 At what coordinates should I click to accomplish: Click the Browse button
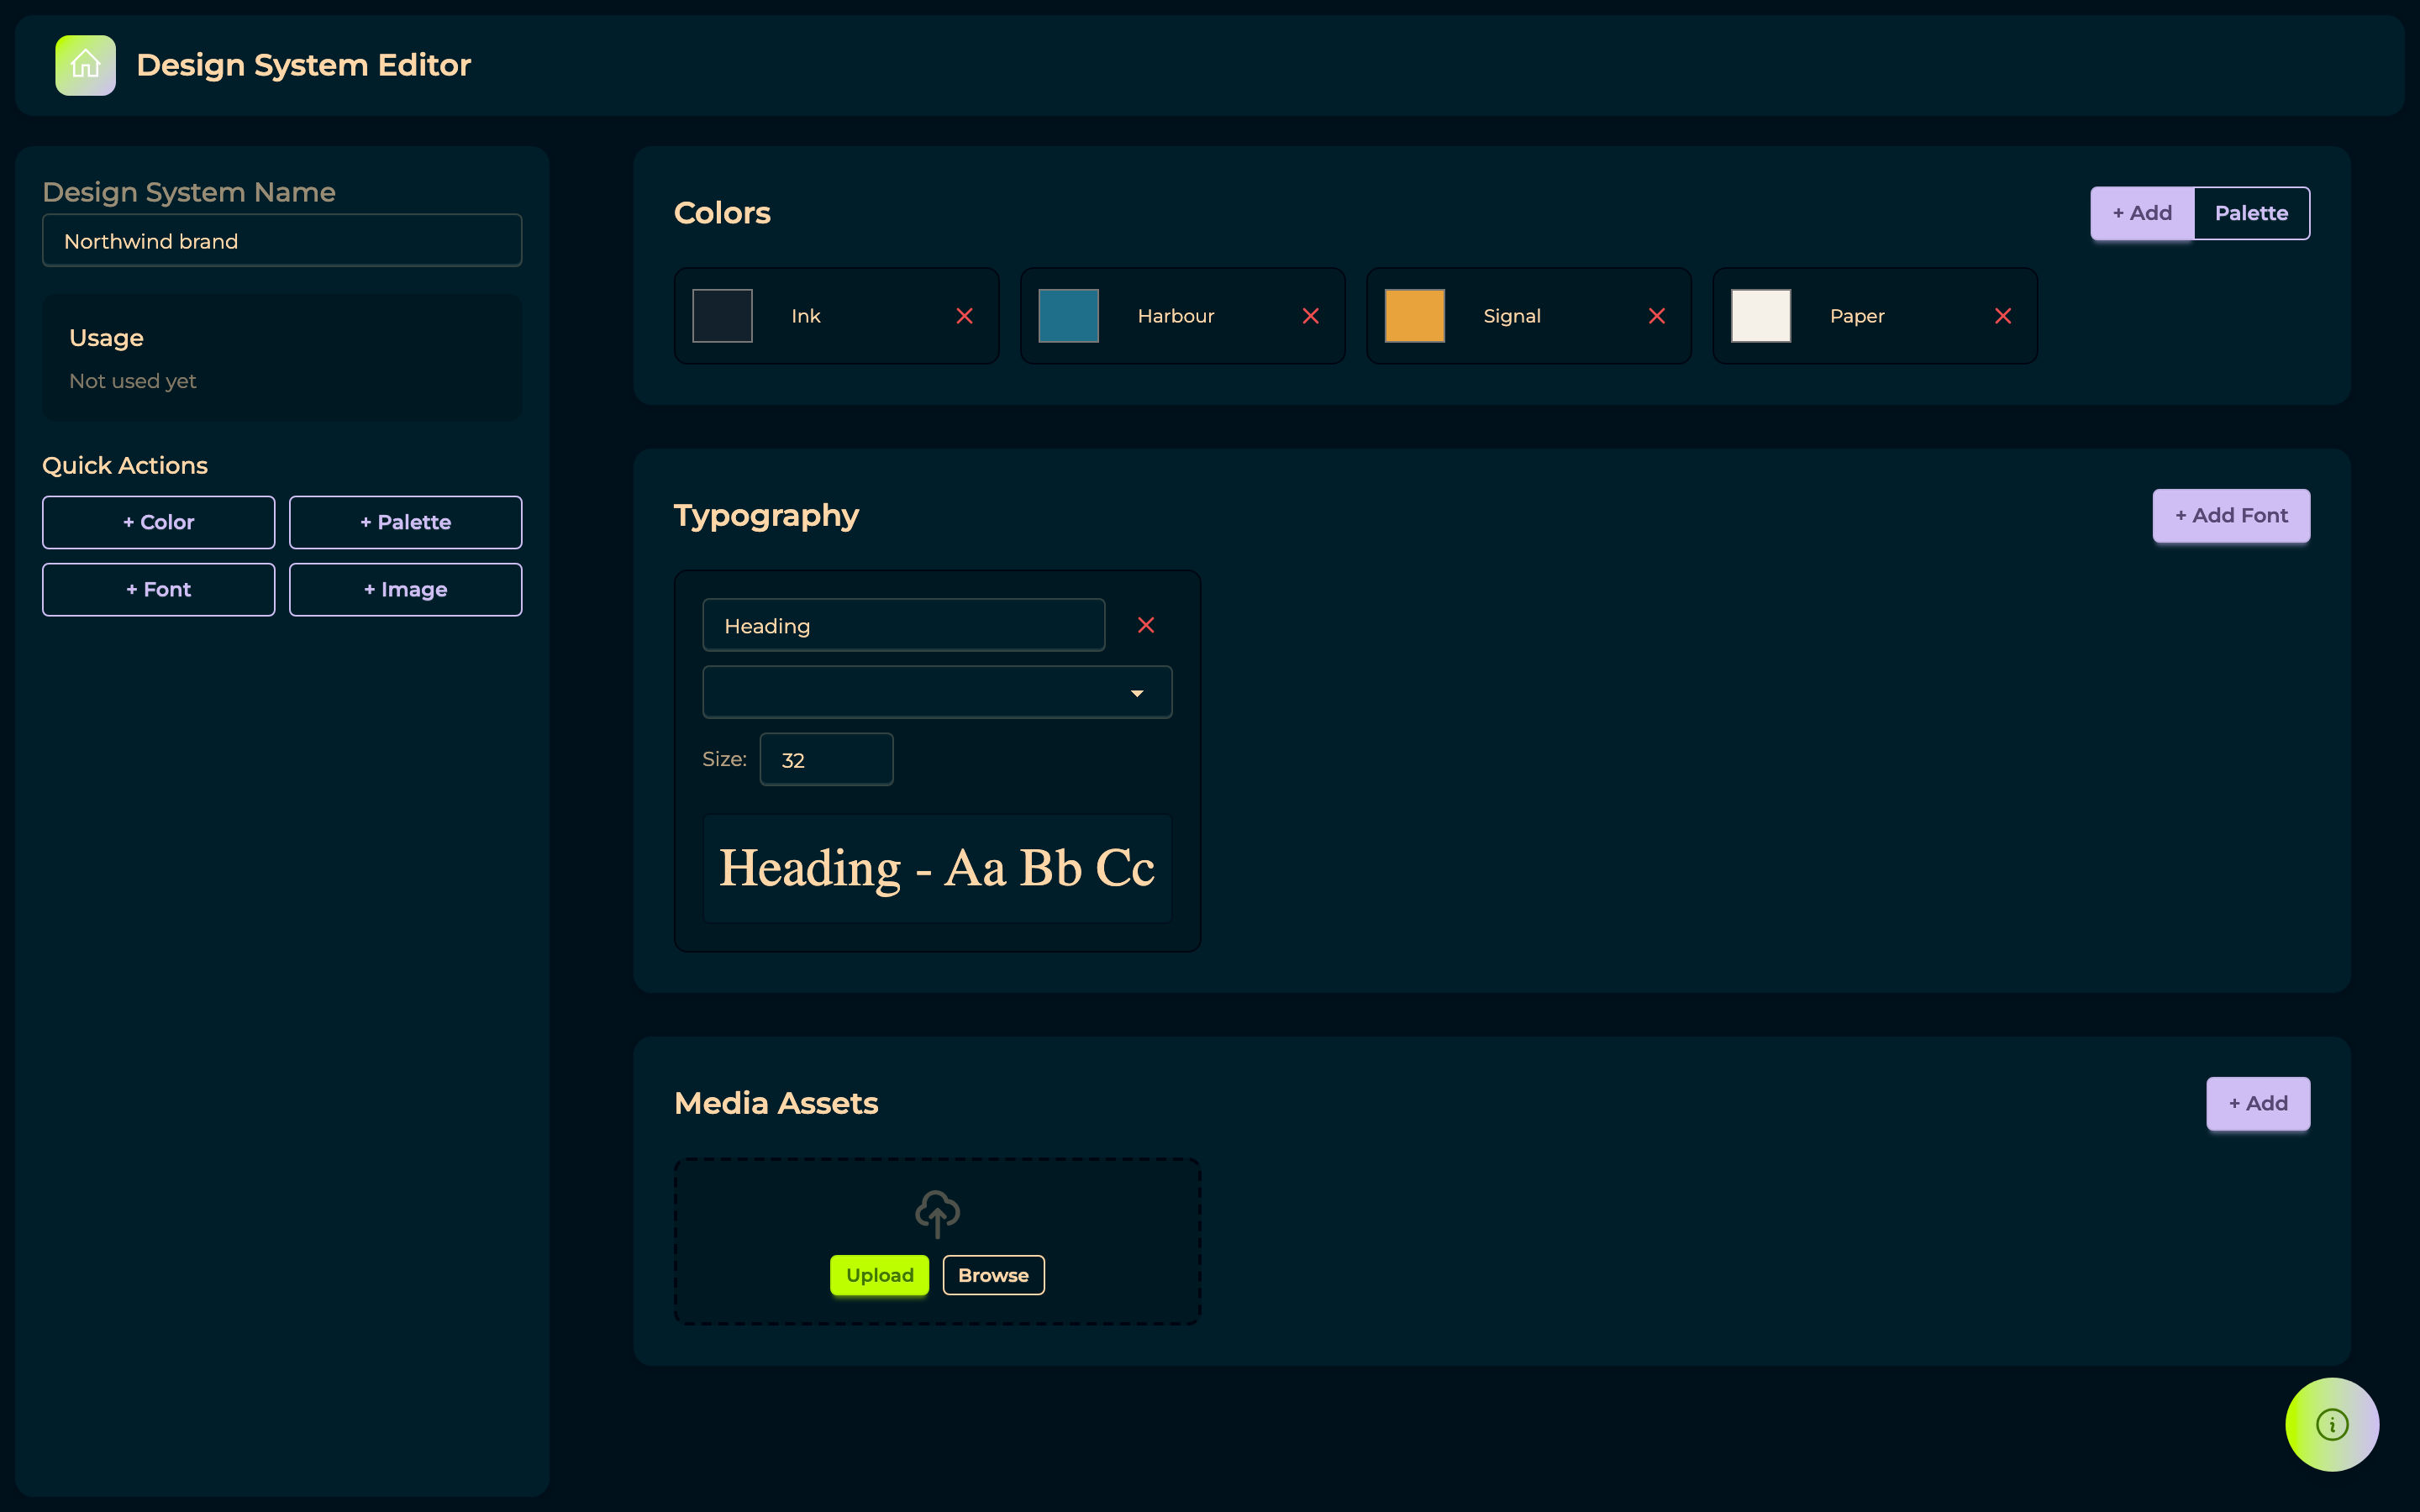(993, 1275)
